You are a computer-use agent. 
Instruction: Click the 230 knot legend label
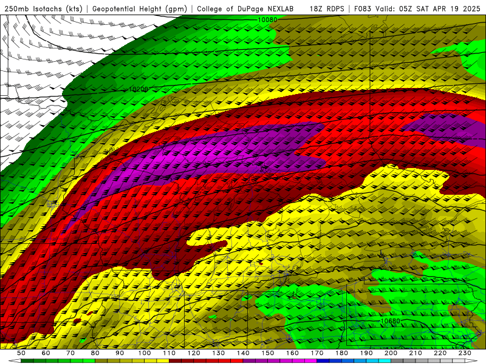[465, 353]
